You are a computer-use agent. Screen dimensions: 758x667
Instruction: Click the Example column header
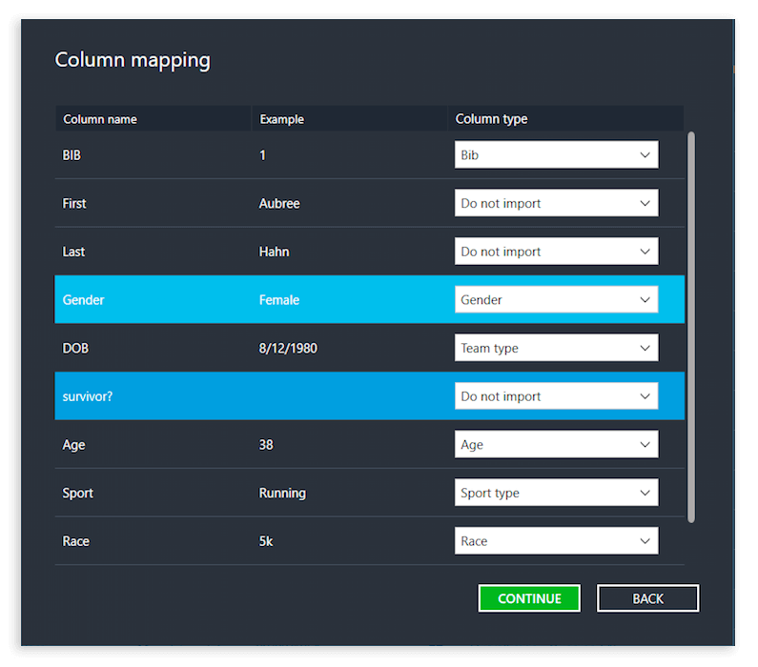tap(282, 119)
